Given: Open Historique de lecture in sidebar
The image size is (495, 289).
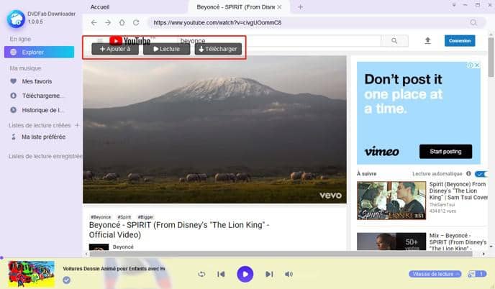Looking at the screenshot, I should pos(36,110).
